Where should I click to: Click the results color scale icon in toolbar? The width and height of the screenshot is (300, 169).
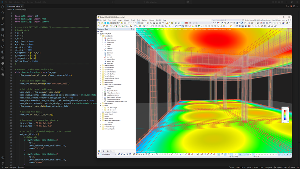231,26
